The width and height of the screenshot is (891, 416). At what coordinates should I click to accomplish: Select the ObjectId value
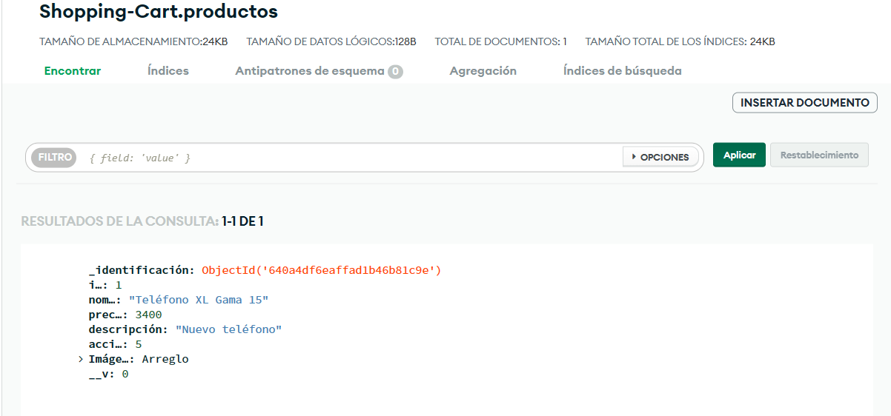click(x=321, y=270)
